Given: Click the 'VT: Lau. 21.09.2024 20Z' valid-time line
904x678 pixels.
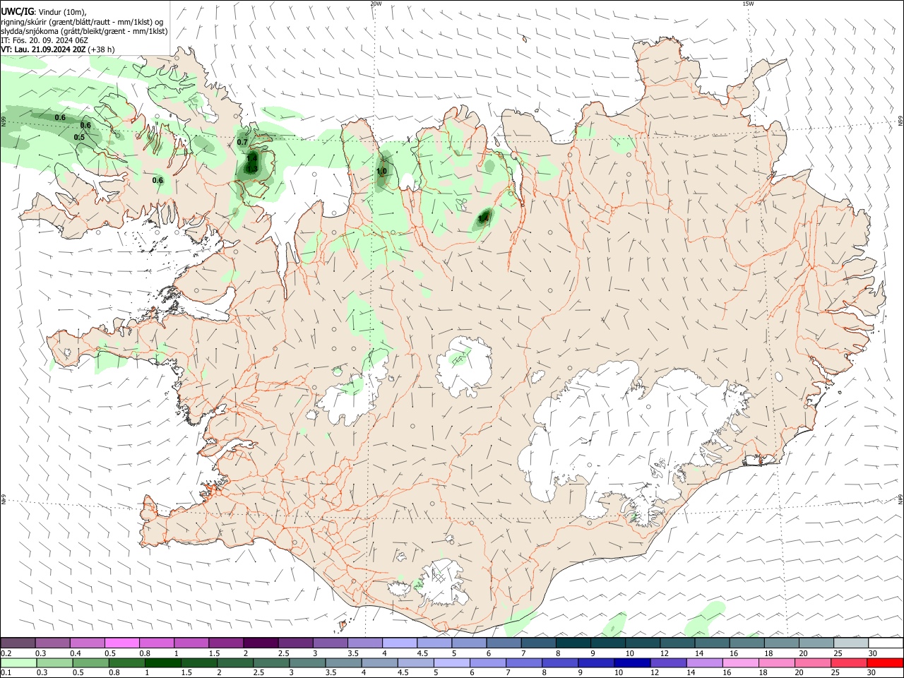Looking at the screenshot, I should pyautogui.click(x=45, y=49).
